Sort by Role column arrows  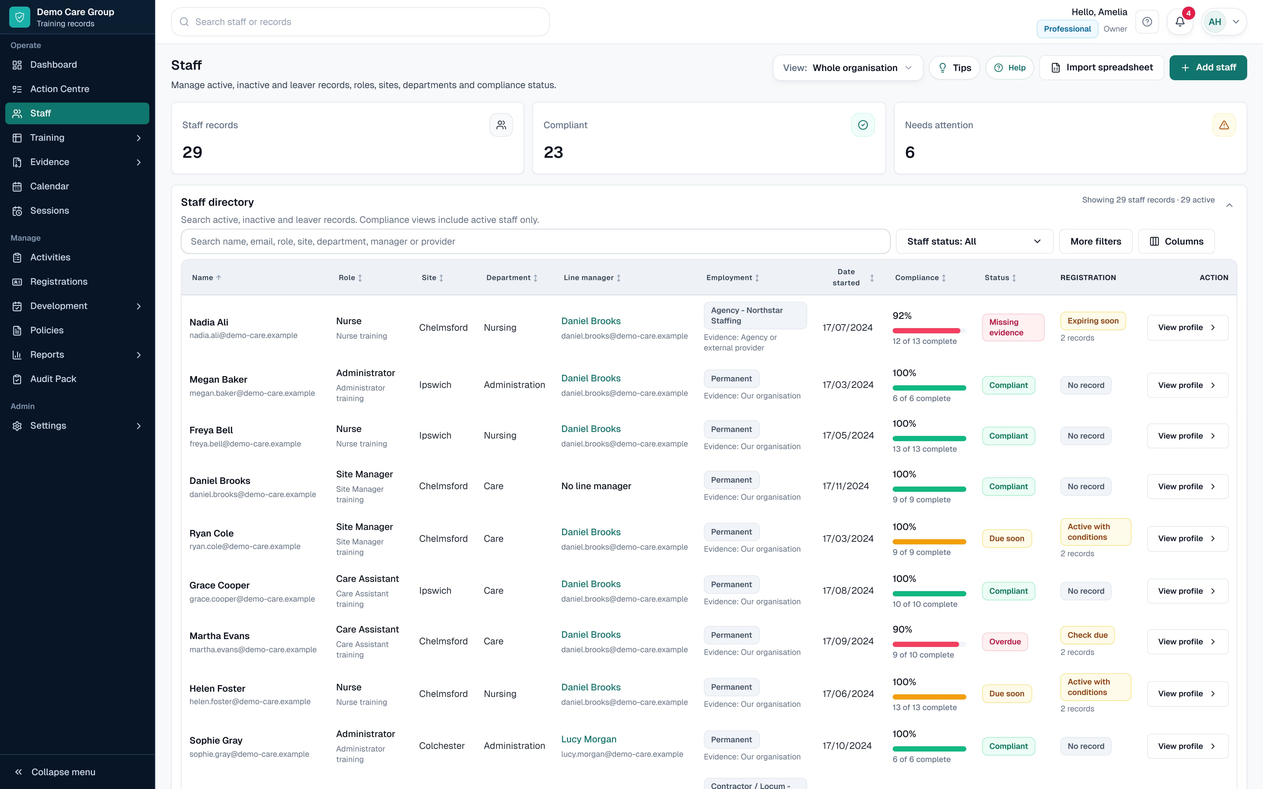[360, 277]
